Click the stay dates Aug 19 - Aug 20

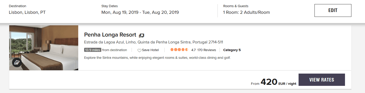pyautogui.click(x=140, y=12)
